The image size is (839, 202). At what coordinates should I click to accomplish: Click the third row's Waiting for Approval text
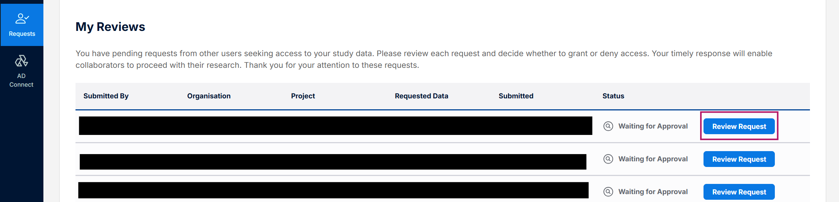tap(653, 192)
